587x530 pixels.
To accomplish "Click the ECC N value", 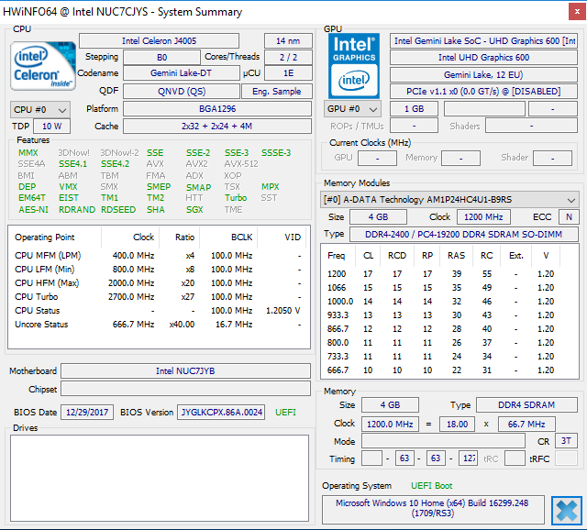I will [569, 217].
